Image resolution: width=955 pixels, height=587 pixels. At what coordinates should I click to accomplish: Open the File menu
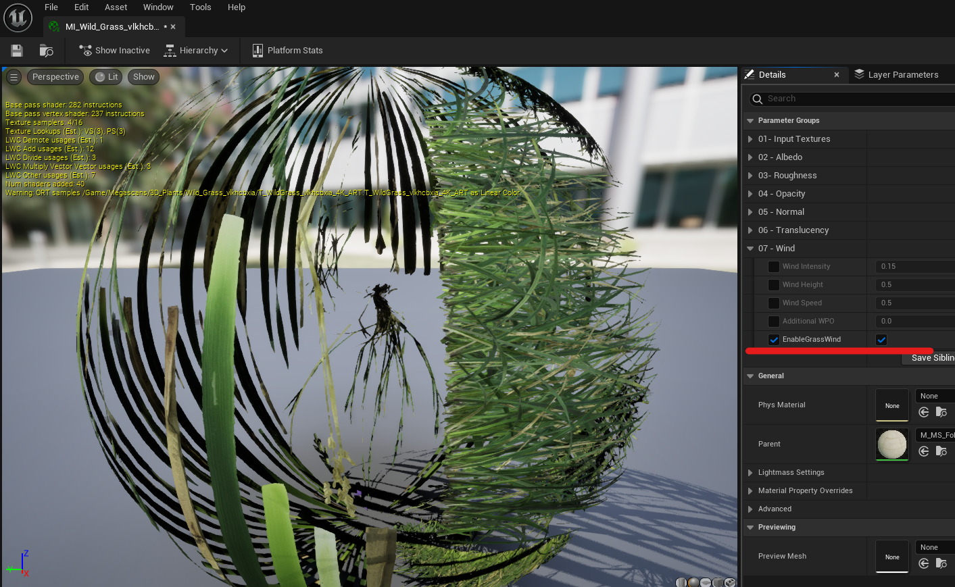(x=51, y=7)
